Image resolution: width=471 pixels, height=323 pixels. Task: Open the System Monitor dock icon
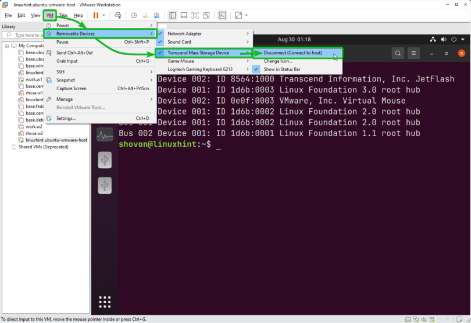click(105, 136)
